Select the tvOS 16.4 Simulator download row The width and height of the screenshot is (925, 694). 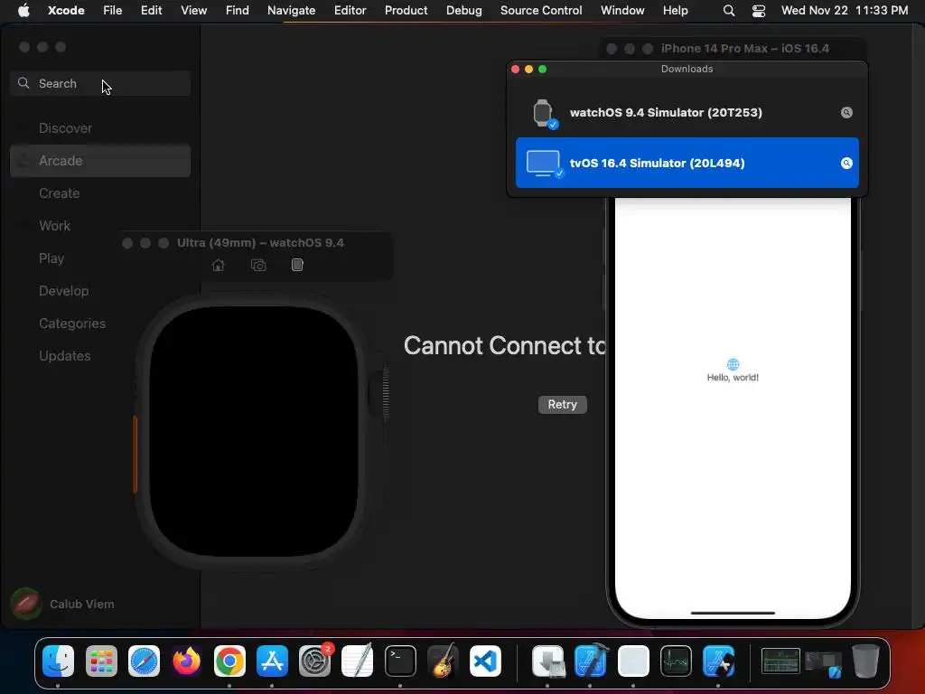pyautogui.click(x=687, y=163)
